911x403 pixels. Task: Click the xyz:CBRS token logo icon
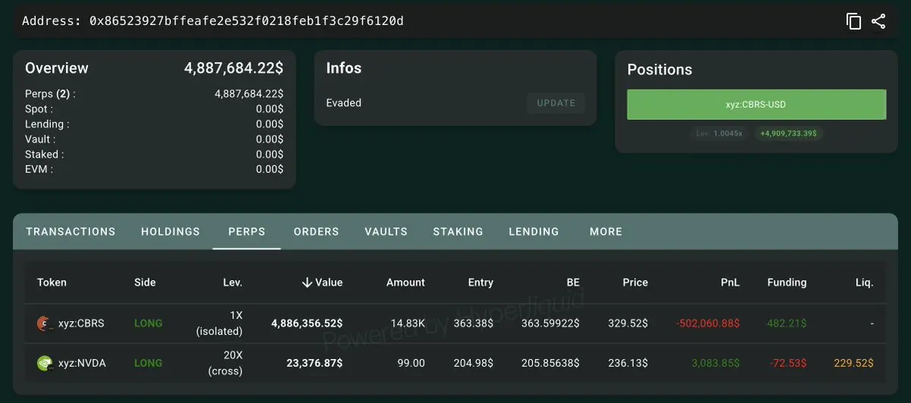point(45,323)
